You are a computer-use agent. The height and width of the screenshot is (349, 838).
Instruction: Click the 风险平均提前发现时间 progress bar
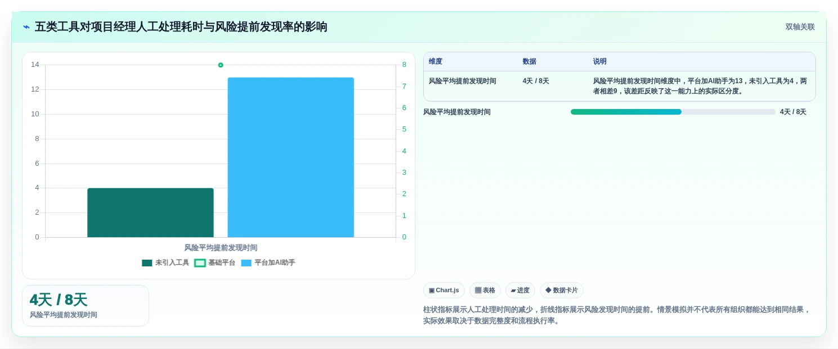tap(673, 112)
